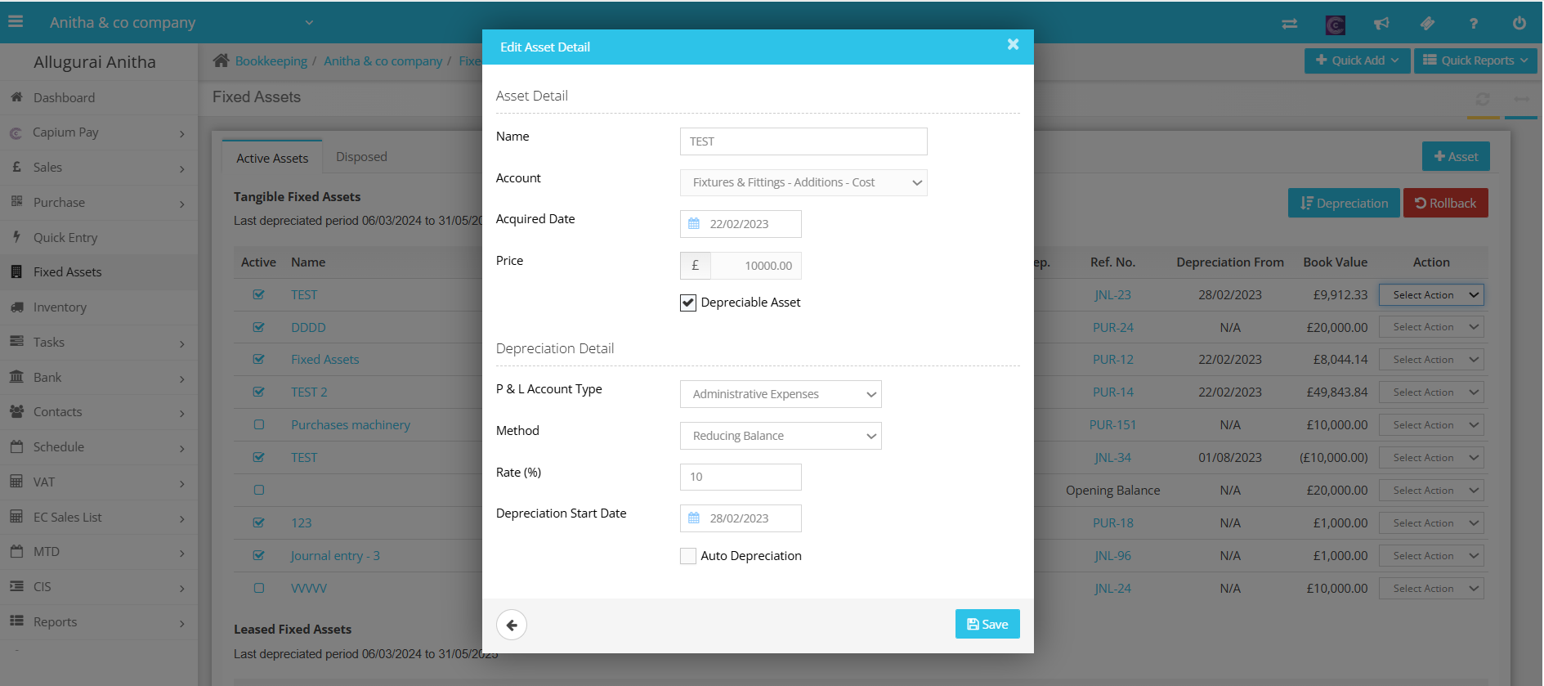1544x686 pixels.
Task: Click the Depreciation button
Action: tap(1344, 204)
